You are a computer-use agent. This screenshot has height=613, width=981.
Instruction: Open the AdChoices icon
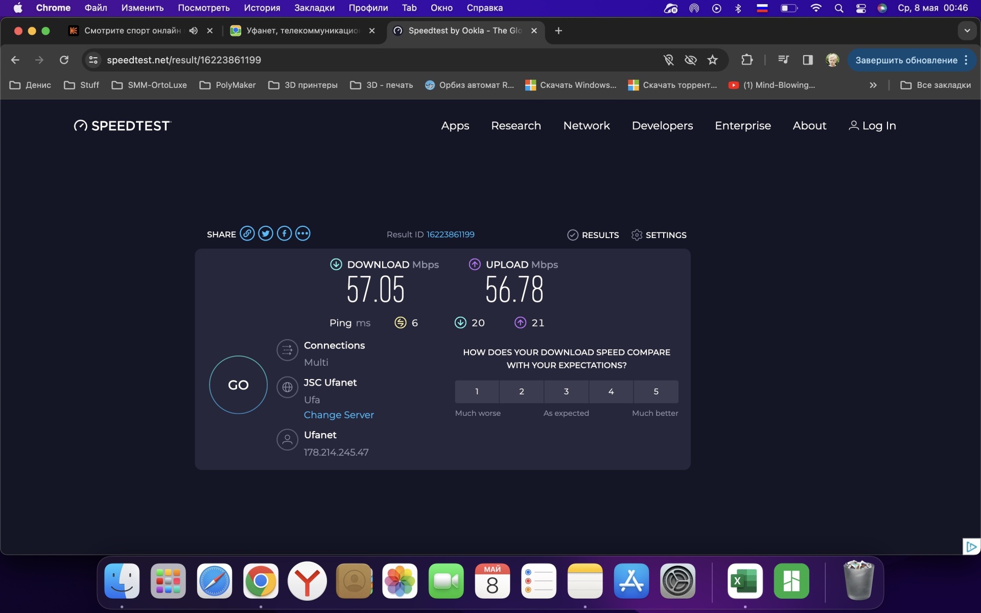(971, 547)
